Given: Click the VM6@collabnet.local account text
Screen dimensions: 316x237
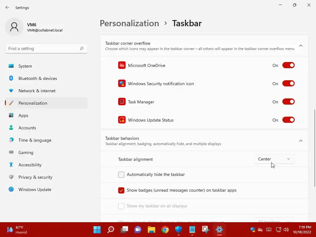Looking at the screenshot, I should click(45, 30).
